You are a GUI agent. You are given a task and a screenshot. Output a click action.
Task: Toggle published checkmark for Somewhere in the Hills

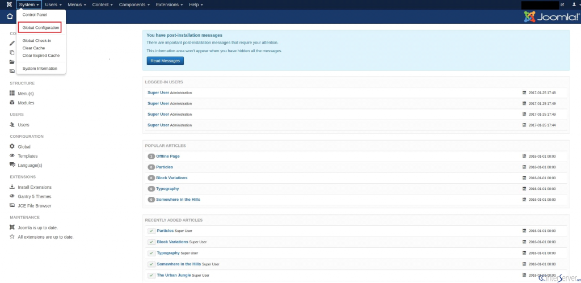tap(151, 264)
